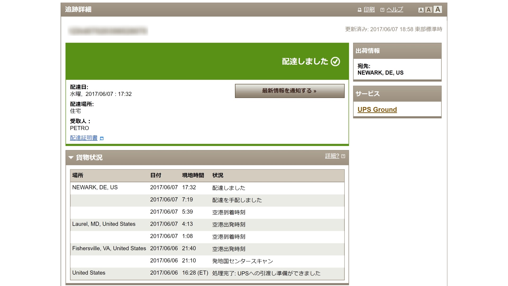Select the largest font size A icon
This screenshot has height=286, width=508.
point(438,10)
